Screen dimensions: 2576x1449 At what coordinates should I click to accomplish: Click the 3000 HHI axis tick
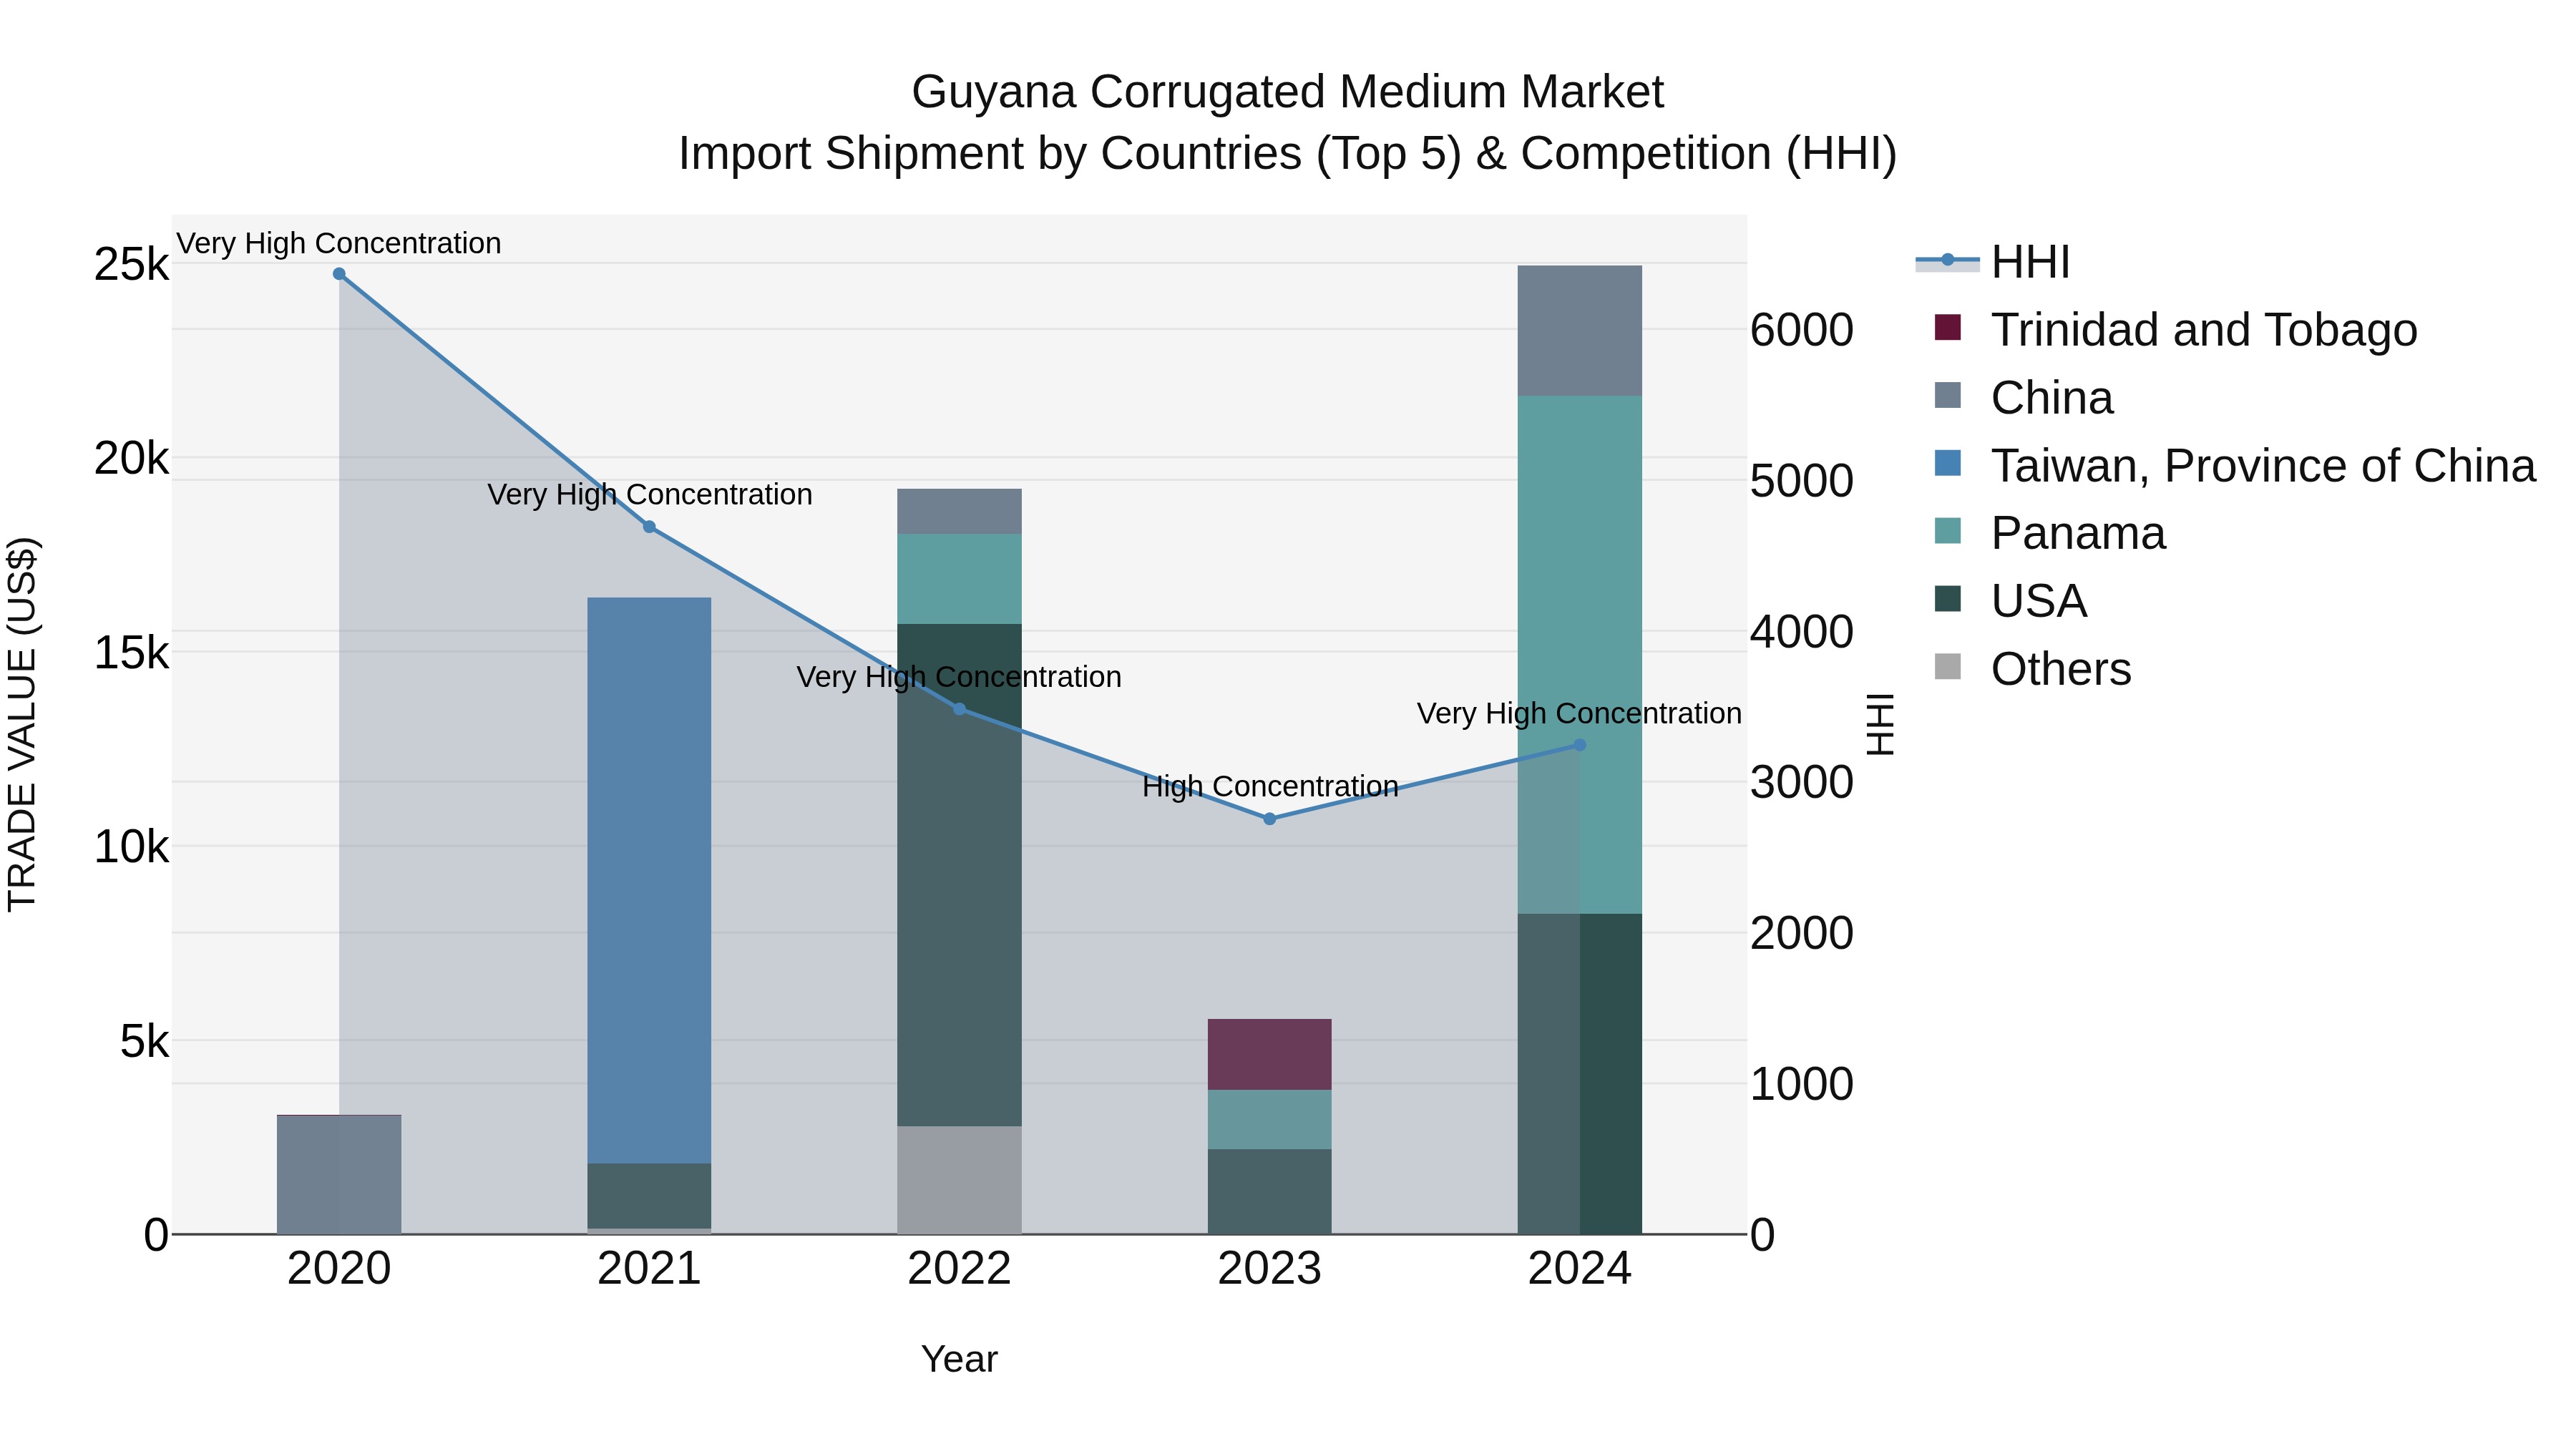pos(1802,782)
